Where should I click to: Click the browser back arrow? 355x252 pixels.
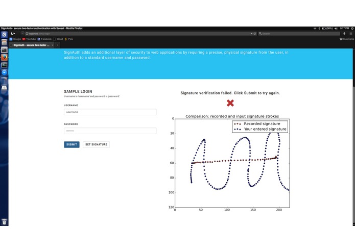[x=22, y=34]
